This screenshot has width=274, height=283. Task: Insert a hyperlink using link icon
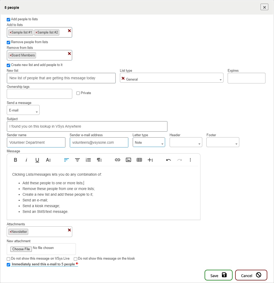pyautogui.click(x=118, y=160)
